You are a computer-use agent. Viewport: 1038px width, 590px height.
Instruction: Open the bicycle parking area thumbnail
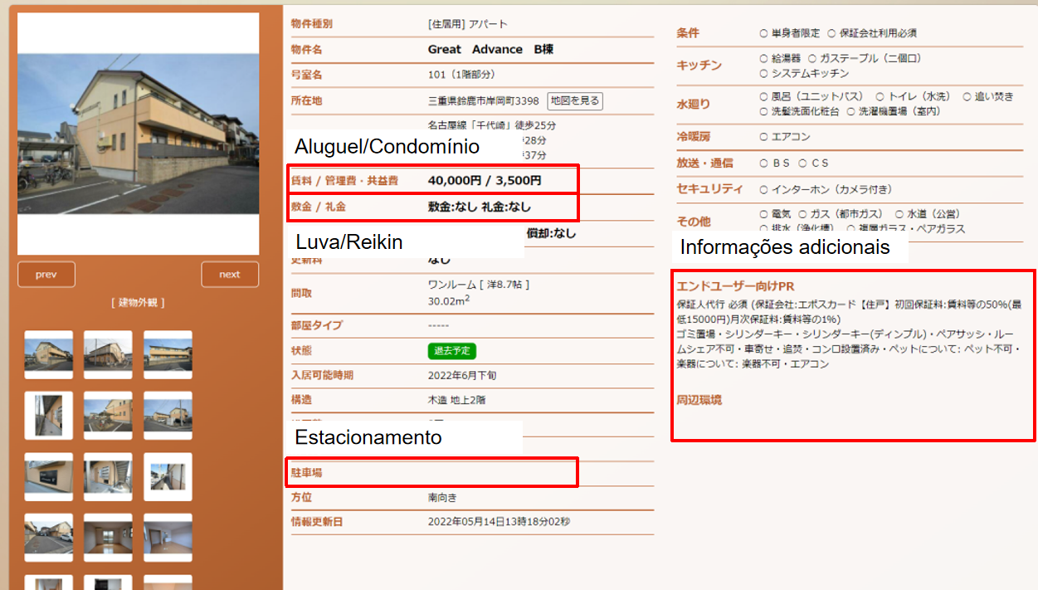tap(108, 416)
